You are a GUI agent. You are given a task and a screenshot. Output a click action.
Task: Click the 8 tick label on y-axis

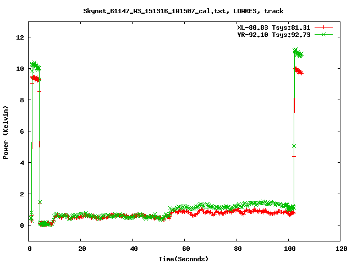22,100
